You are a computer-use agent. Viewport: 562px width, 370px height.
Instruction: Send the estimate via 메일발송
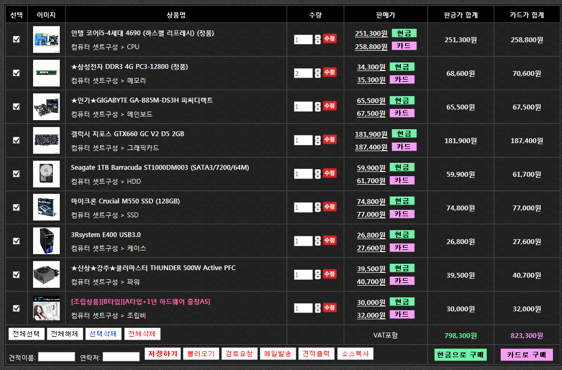278,353
